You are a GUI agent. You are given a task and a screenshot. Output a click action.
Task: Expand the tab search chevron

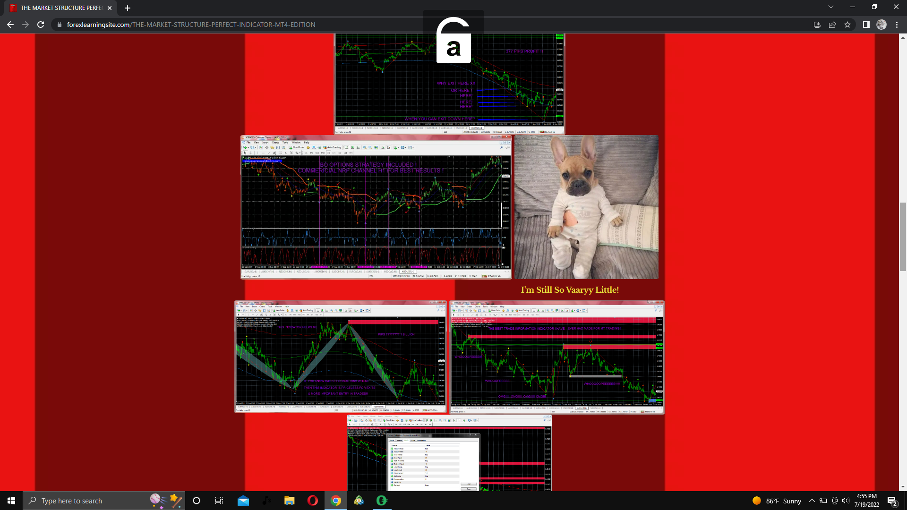pos(831,7)
